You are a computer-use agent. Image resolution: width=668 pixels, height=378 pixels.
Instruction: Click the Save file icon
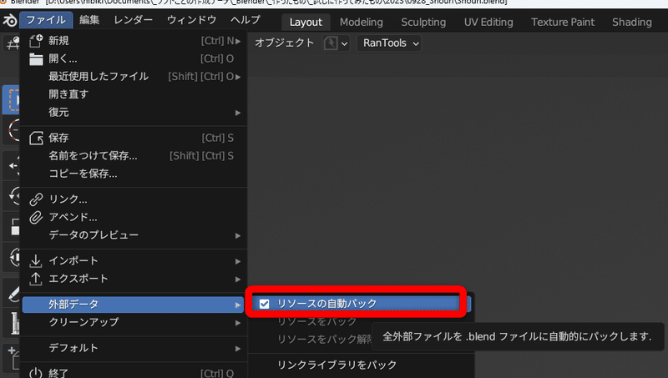tap(36, 138)
